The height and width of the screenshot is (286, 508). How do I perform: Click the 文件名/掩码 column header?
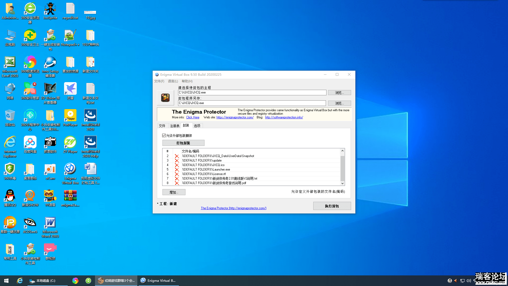(261, 151)
